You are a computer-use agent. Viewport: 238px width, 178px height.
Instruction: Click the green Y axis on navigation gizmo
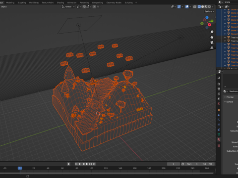(212, 21)
